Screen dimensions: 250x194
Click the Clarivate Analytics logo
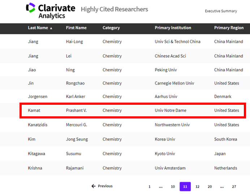click(51, 11)
